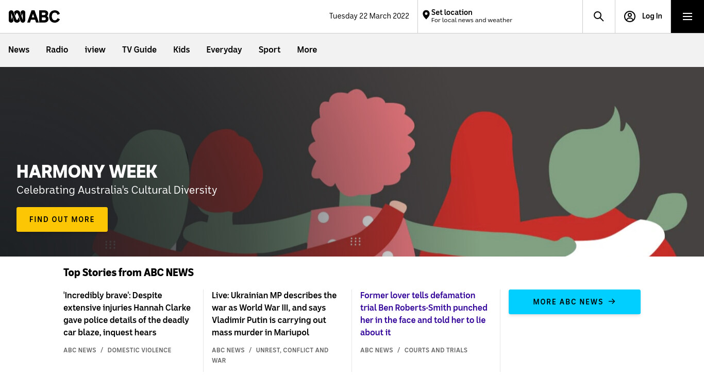The height and width of the screenshot is (375, 704).
Task: Click the ABC logo
Action: (34, 16)
